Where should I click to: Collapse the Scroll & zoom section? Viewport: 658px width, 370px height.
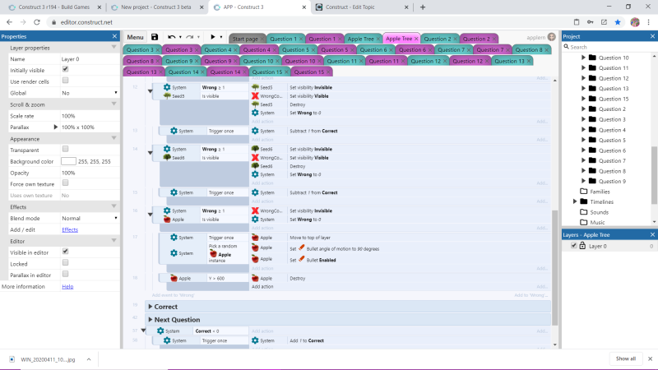(114, 104)
